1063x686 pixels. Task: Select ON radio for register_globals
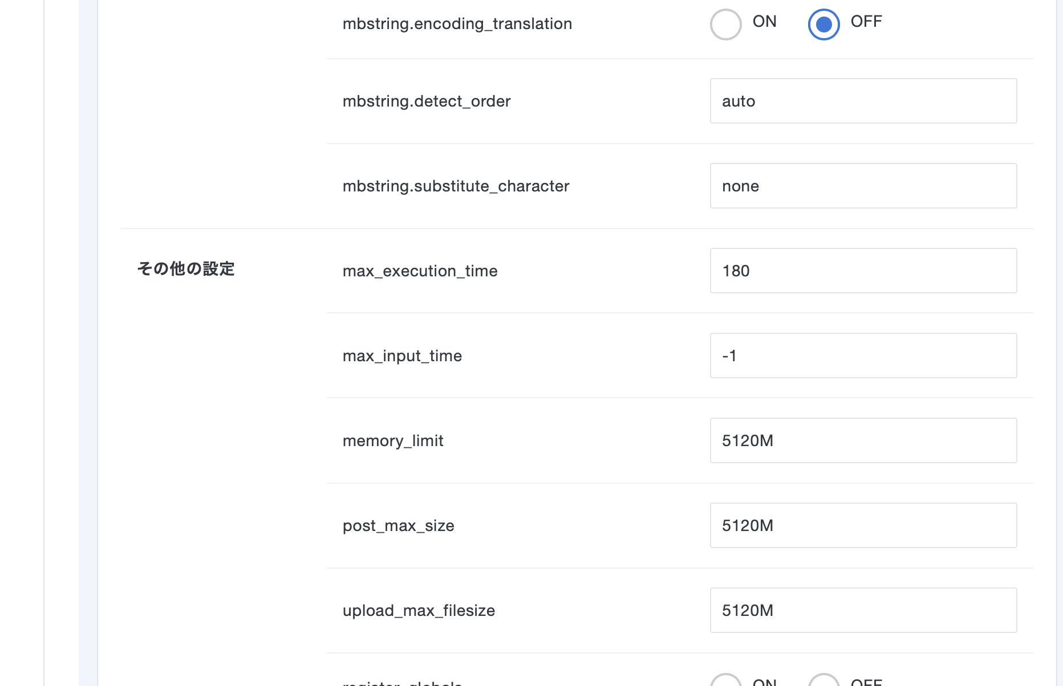(725, 681)
